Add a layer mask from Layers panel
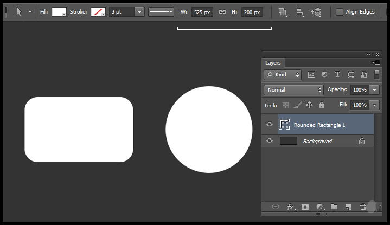The height and width of the screenshot is (225, 390). [305, 207]
